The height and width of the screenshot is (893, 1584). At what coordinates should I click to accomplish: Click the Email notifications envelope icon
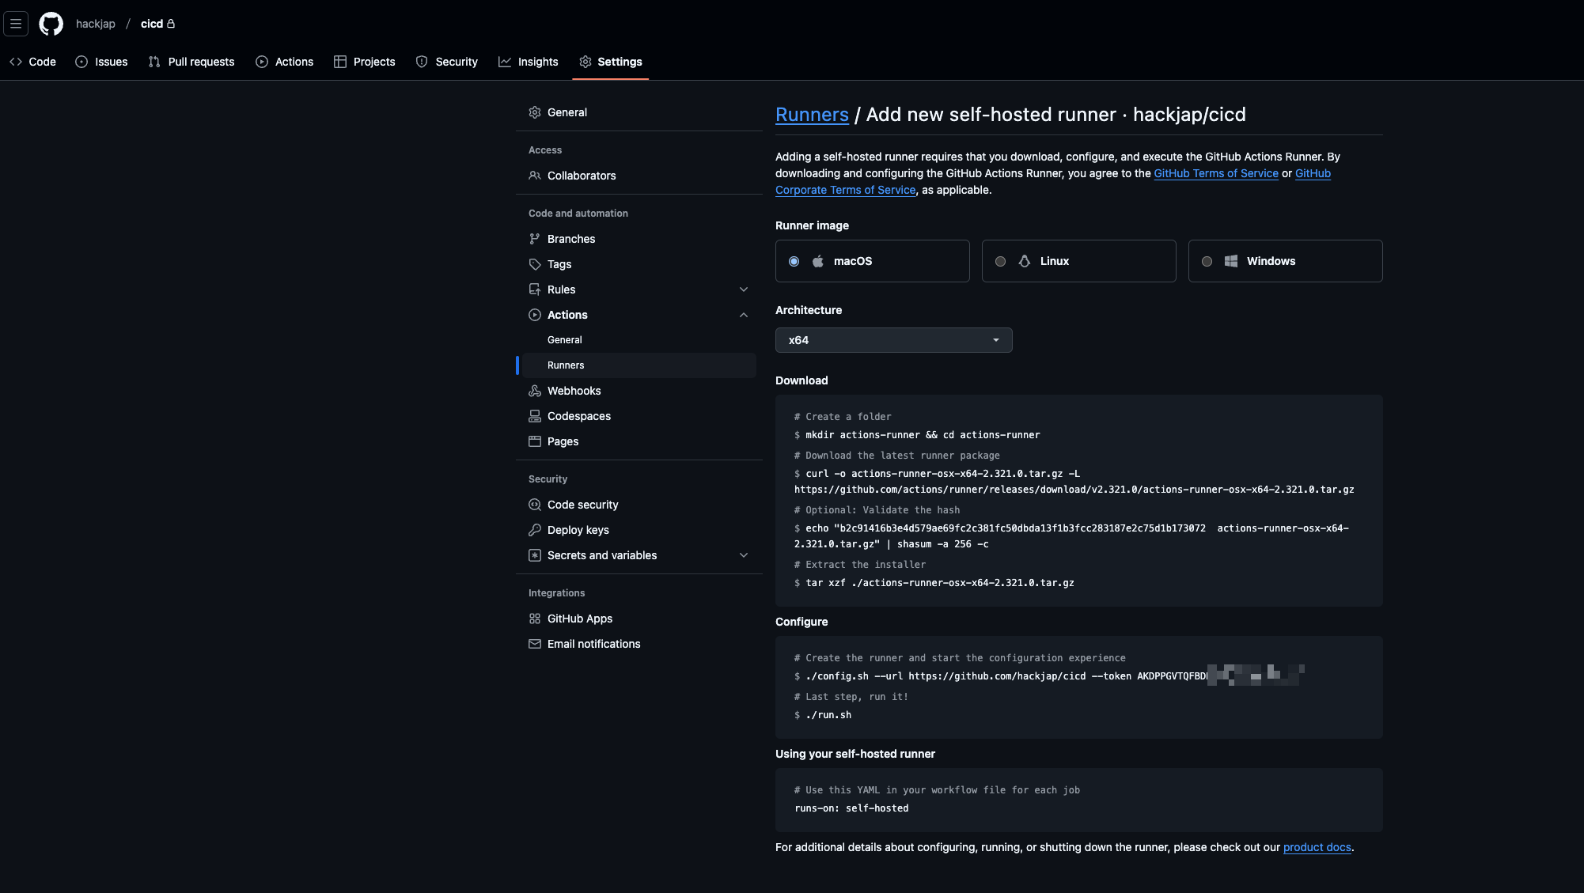[x=535, y=644]
